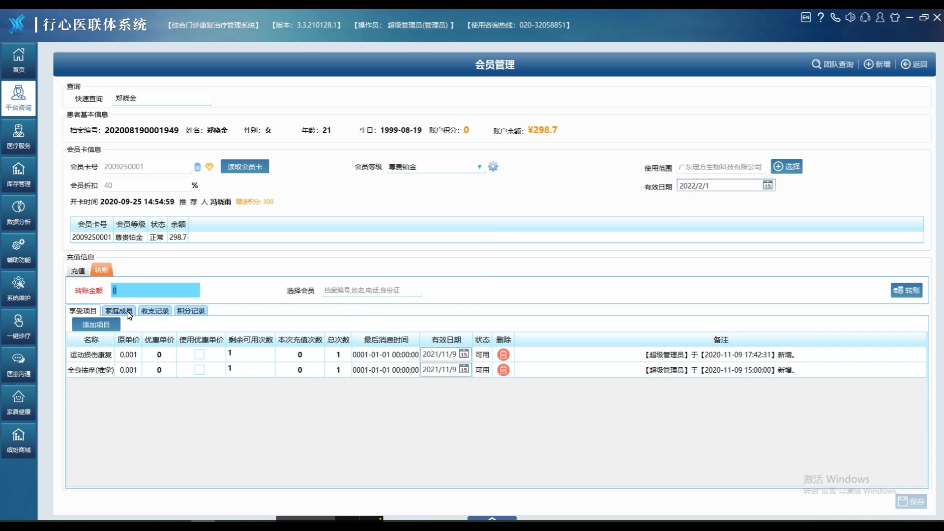Viewport: 944px width, 531px height.
Task: Select card row 2009250001 in the table
Action: coord(497,237)
